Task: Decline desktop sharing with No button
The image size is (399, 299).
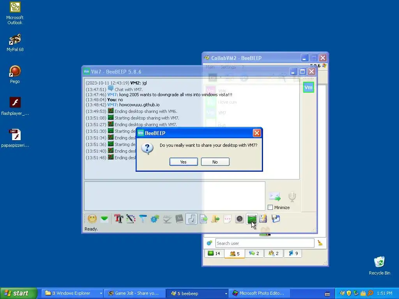Action: click(x=215, y=162)
